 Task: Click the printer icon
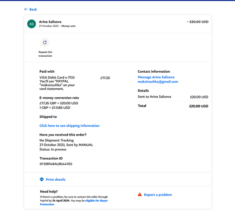(x=42, y=179)
